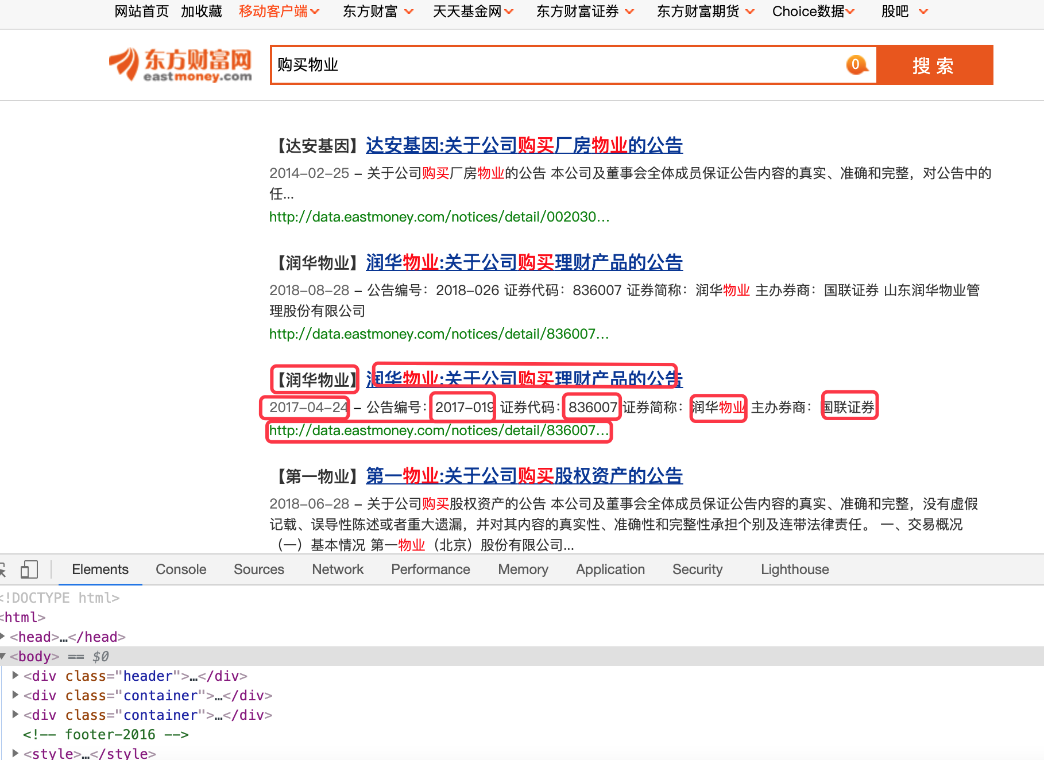The image size is (1044, 760).
Task: Click the 【第一物业】 label text
Action: pyautogui.click(x=317, y=476)
